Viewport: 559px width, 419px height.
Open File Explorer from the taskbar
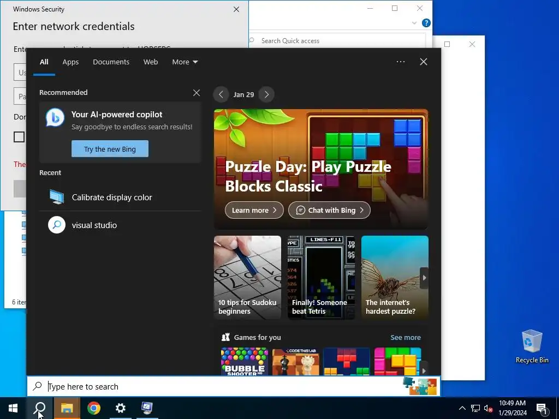67,408
